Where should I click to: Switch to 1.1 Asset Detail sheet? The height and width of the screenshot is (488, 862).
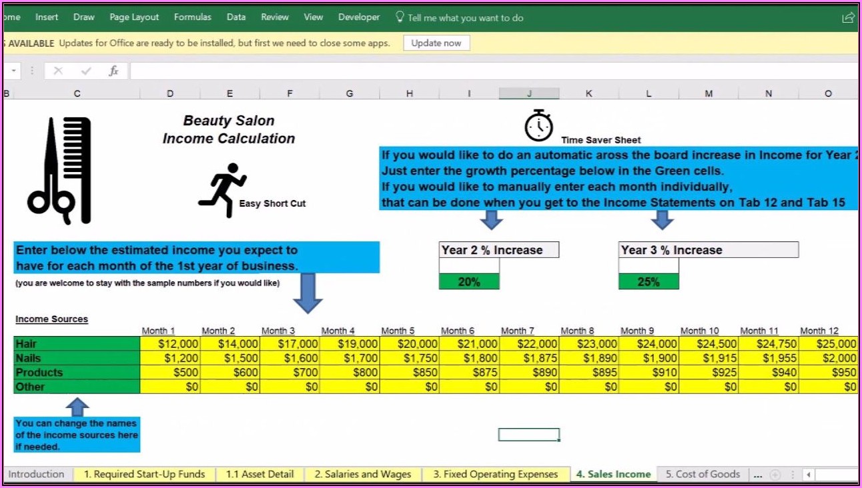coord(260,475)
